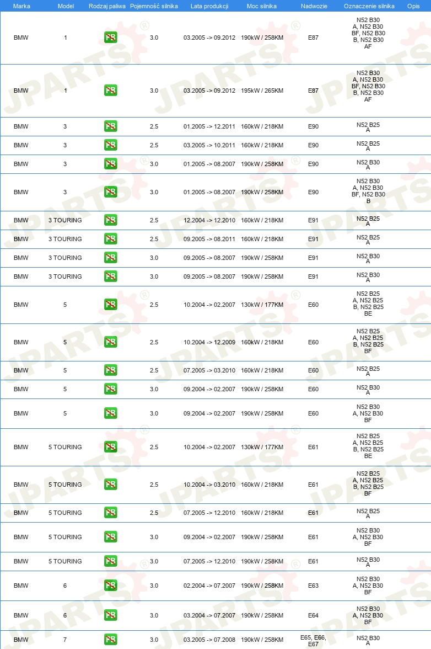Click model 6 cell in the E64 row
The image size is (431, 649).
pos(65,615)
